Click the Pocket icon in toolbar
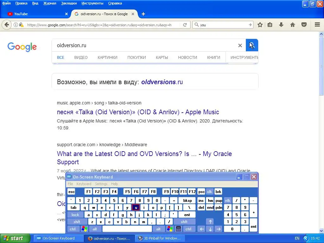Image resolution: width=324 pixels, height=243 pixels. click(304, 25)
